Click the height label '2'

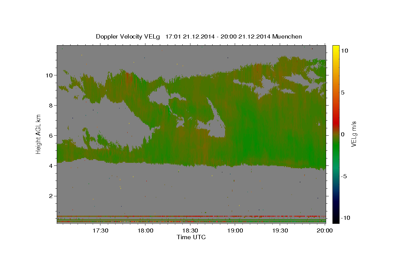[50, 196]
